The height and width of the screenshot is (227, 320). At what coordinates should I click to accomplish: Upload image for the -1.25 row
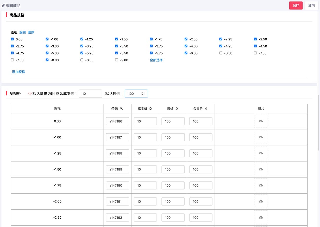(261, 153)
